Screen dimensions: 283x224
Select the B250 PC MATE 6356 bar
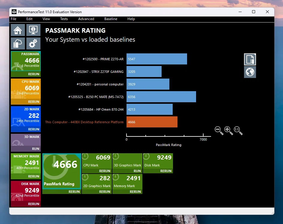(161, 97)
